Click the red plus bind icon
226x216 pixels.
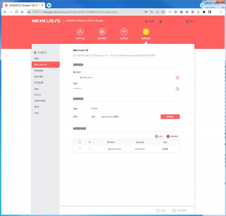point(157,136)
